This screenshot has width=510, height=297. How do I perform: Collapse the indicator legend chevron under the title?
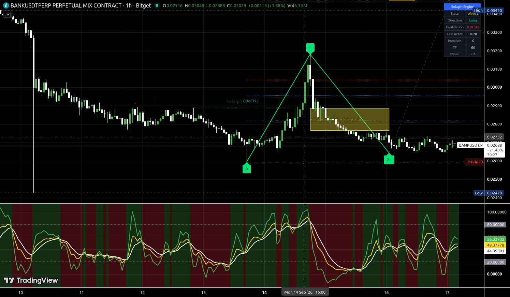tap(8, 14)
